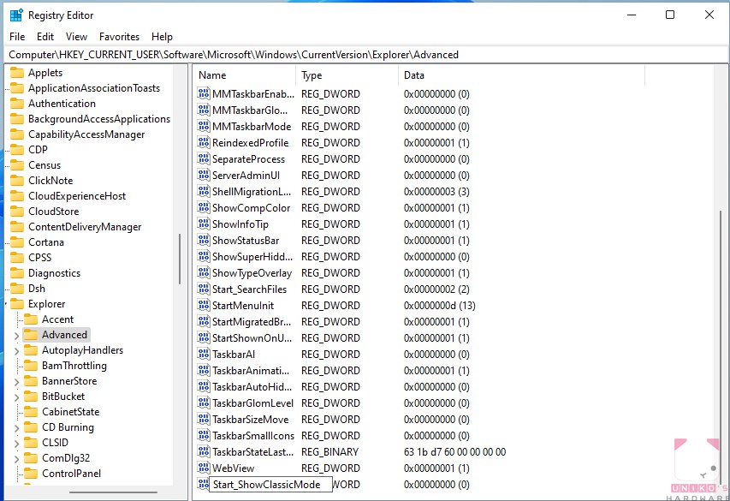730x501 pixels.
Task: Click the Start_SearchFiles value icon
Action: pos(204,289)
